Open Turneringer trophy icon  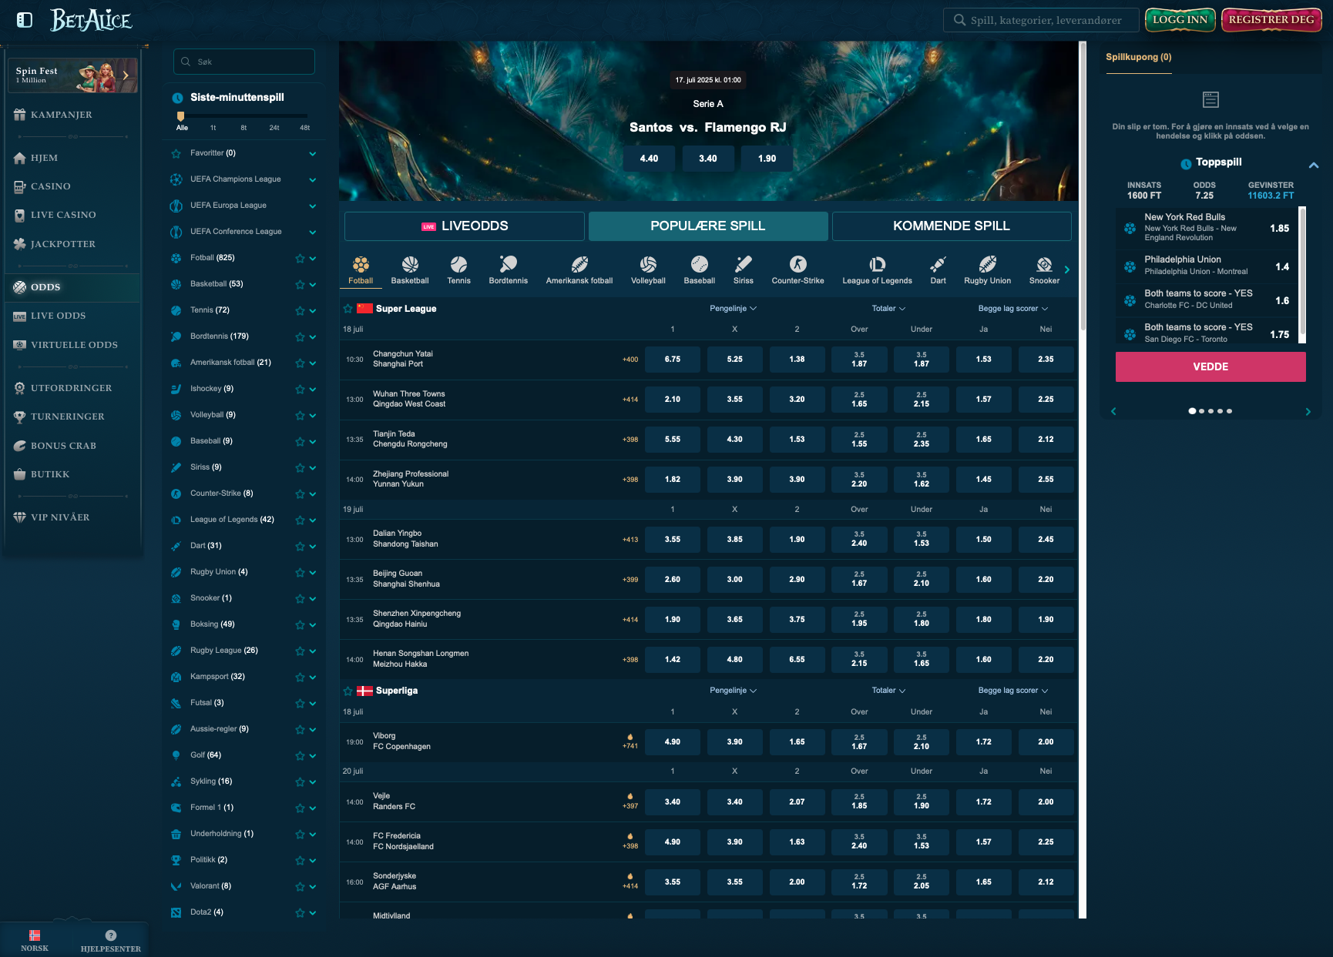pos(20,417)
